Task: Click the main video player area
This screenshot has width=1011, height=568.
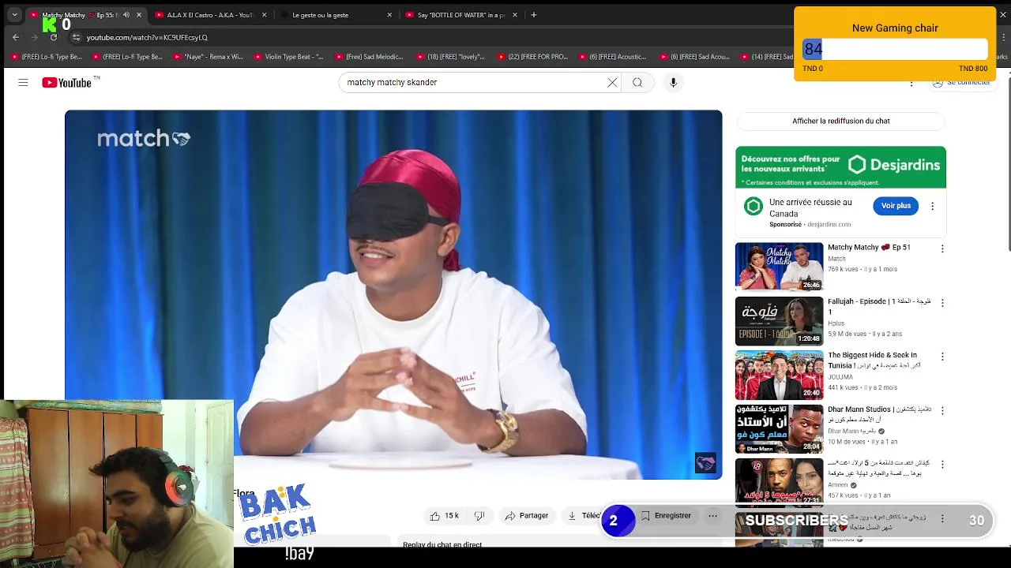Action: 393,294
